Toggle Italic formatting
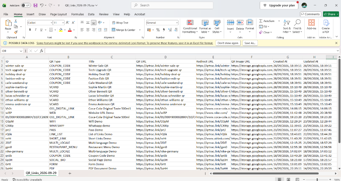The width and height of the screenshot is (341, 181). [x=36, y=30]
